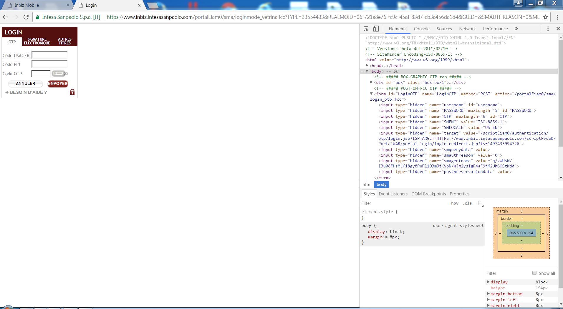Screen dimensions: 563x309
Task: Click the user profile icon in title bar
Action: click(518, 3)
